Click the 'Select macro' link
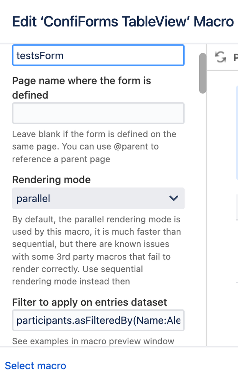Screen dimensions: 238x383 click(35, 366)
